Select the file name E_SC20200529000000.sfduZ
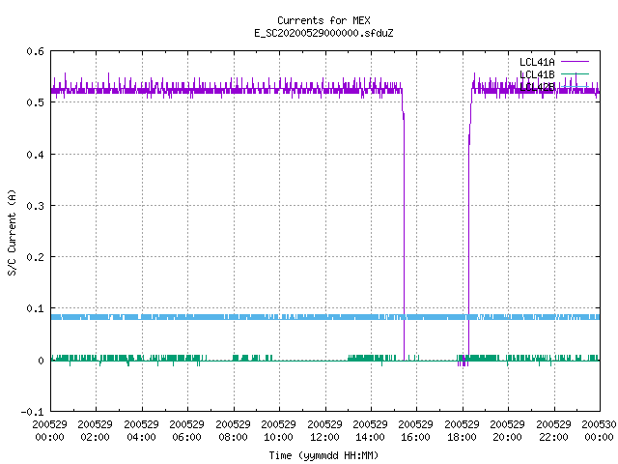Image resolution: width=618 pixels, height=464 pixels. point(323,33)
